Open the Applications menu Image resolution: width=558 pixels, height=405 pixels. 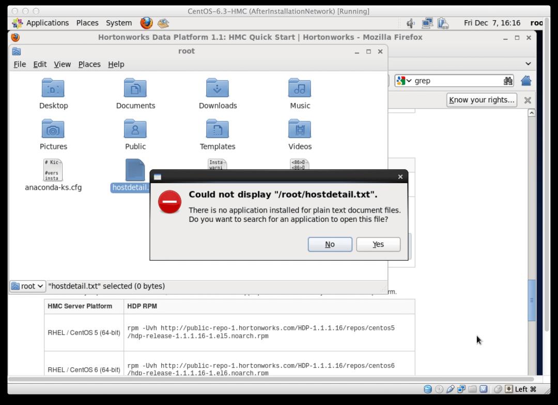tap(41, 23)
